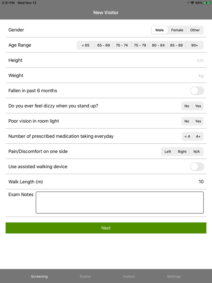Choose the 90+ age range
Image resolution: width=212 pixels, height=283 pixels.
[195, 45]
